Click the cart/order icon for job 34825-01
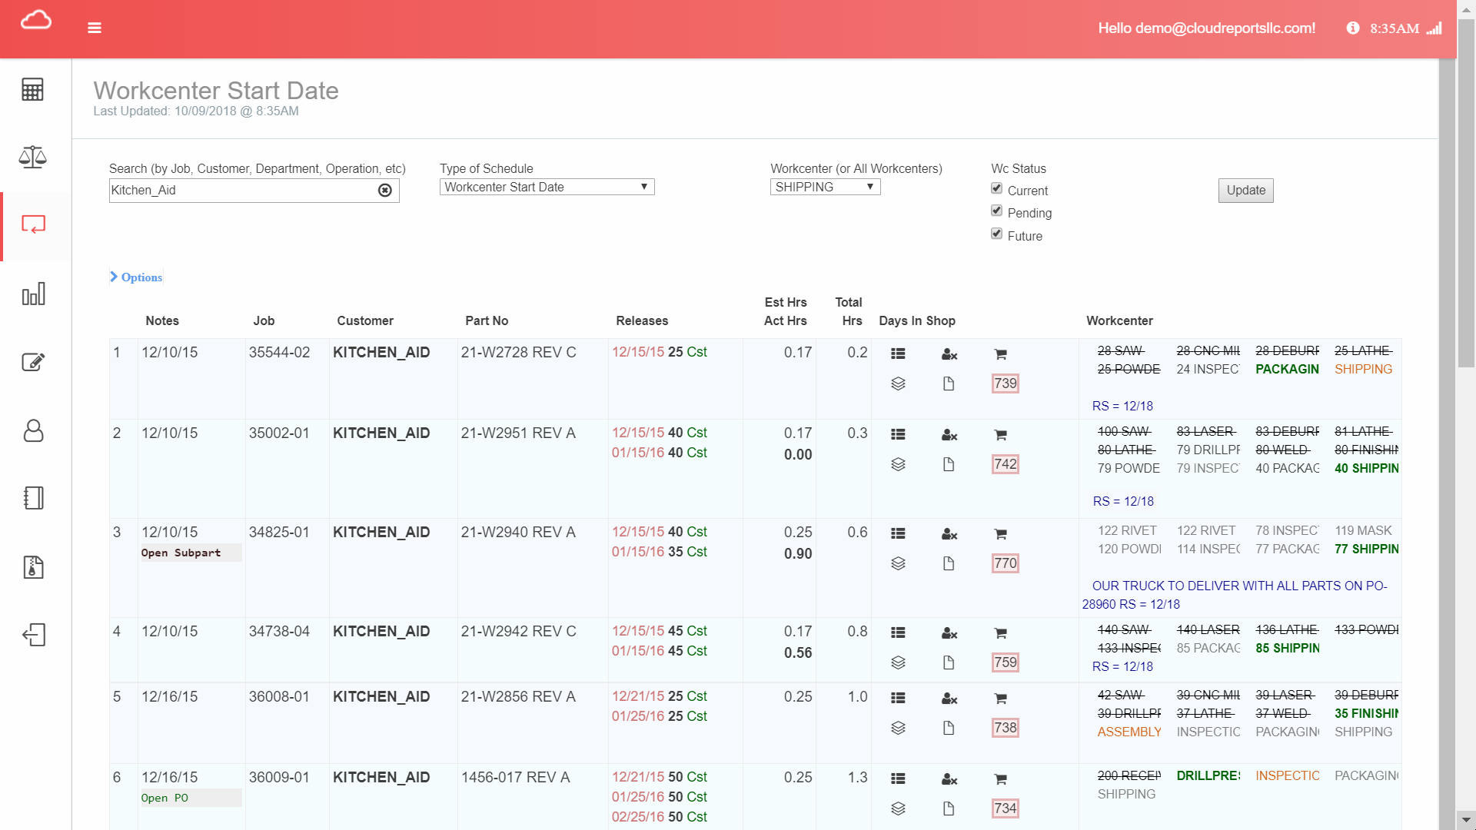The image size is (1476, 830). 999,533
